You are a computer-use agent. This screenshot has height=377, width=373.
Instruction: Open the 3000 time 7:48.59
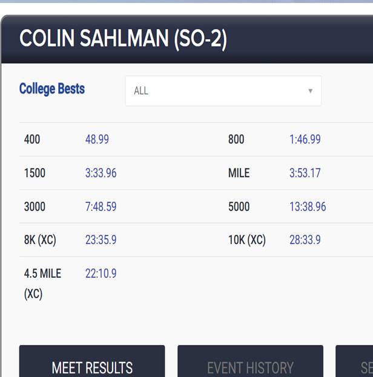[101, 207]
